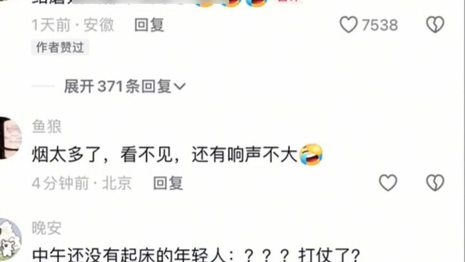Select the 作者赞过 tag

[x=60, y=47]
